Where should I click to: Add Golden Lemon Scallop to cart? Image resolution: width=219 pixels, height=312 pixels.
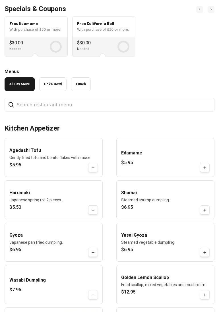pos(205,295)
